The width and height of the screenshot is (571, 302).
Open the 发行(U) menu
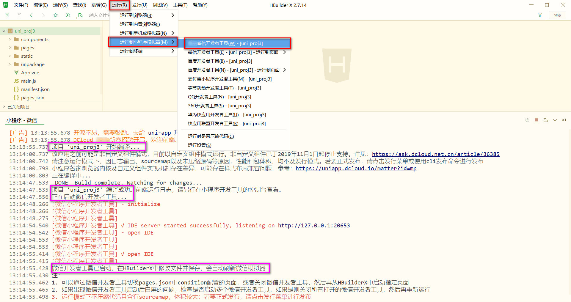pos(140,5)
